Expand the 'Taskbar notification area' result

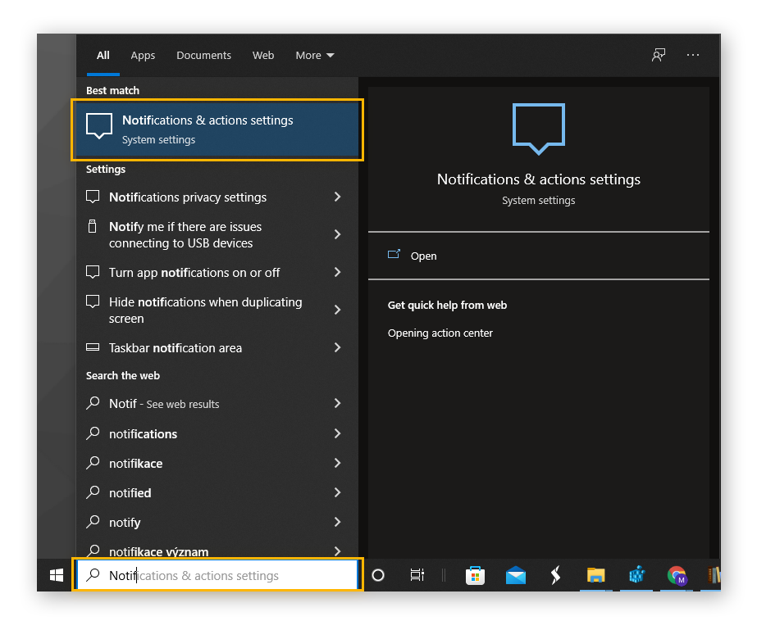pyautogui.click(x=337, y=347)
